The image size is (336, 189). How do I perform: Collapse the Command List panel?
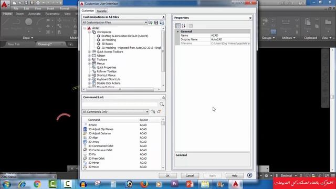tap(163, 98)
